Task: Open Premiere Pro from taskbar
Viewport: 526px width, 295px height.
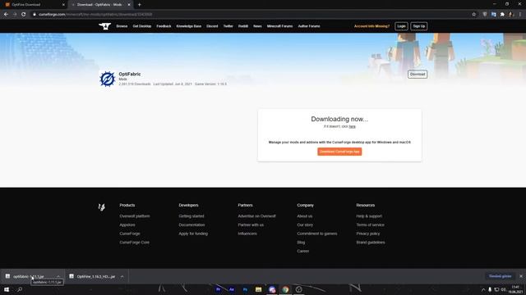Action: tap(219, 289)
